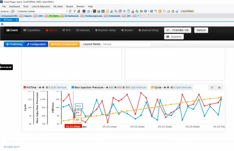Switch to chart view icon in graph panel
Image resolution: width=234 pixels, height=151 pixels.
tap(212, 87)
